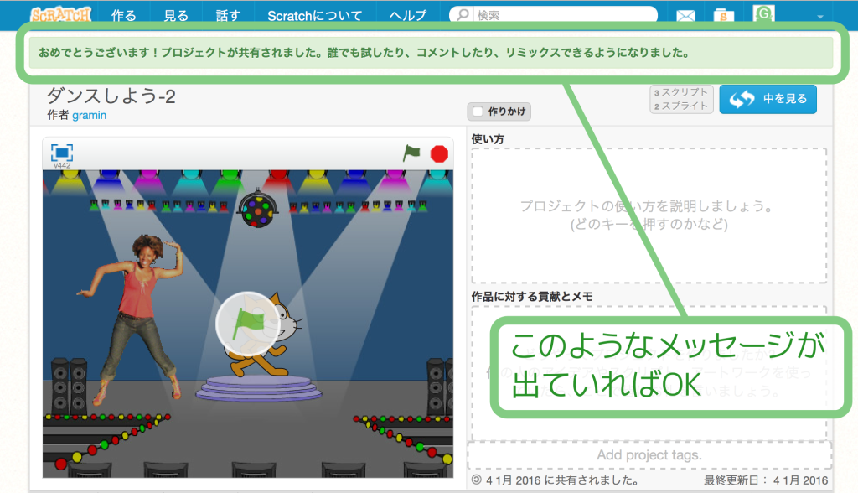Click the 最終更新日 date text

click(x=766, y=480)
